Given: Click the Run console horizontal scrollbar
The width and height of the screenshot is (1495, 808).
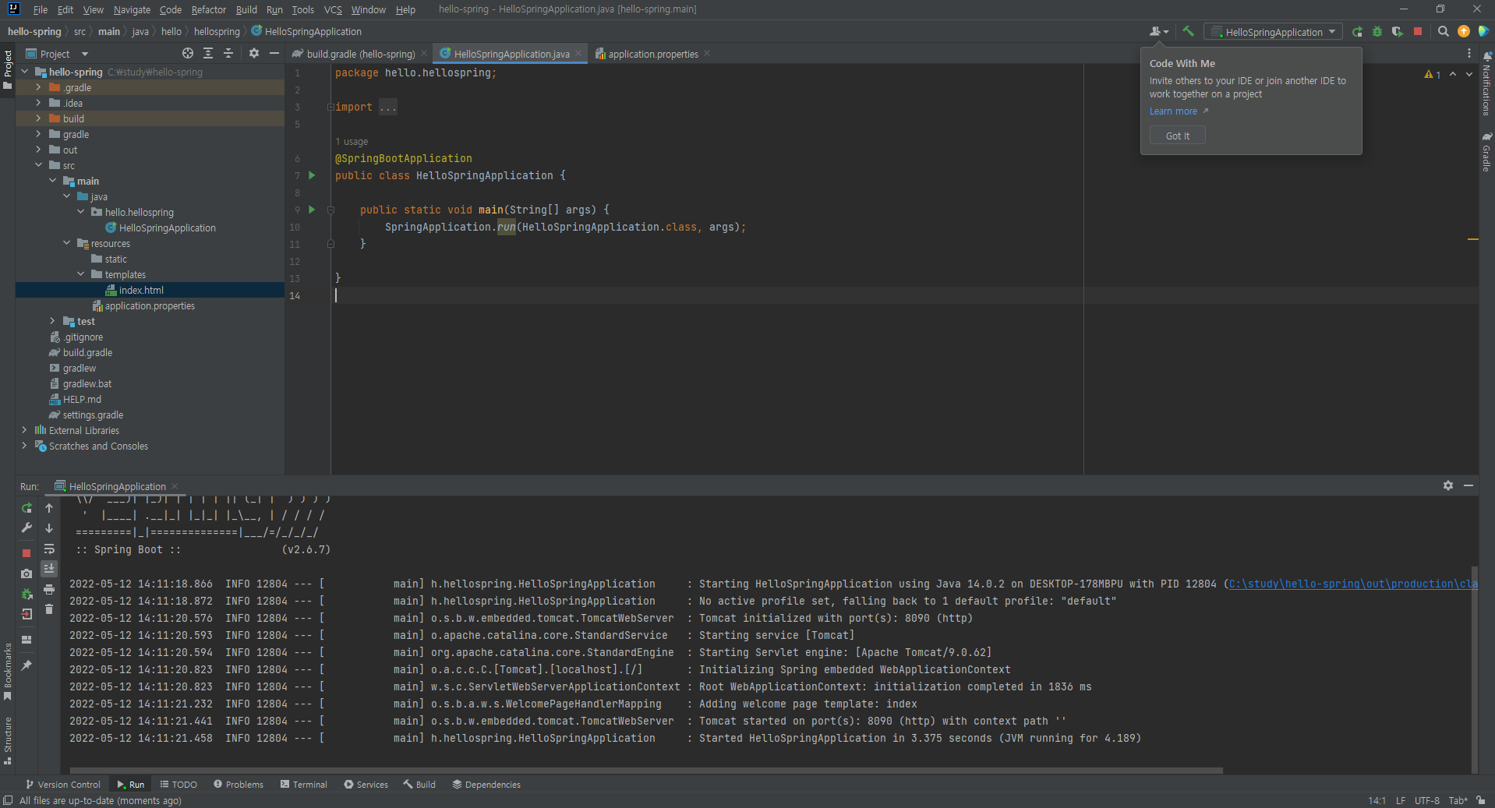Looking at the screenshot, I should 647,770.
